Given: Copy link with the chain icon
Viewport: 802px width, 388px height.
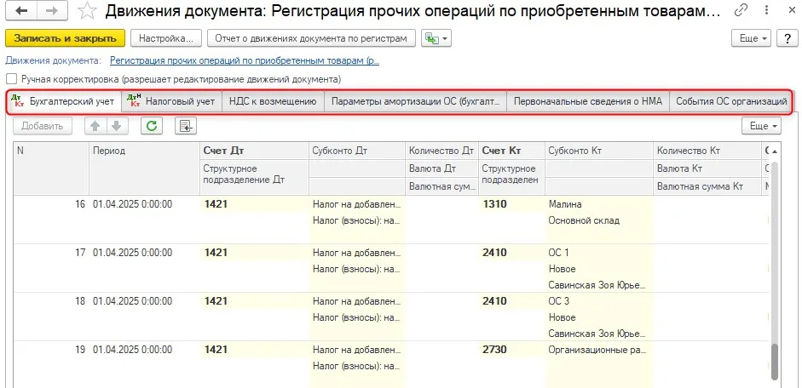Looking at the screenshot, I should click(x=740, y=10).
